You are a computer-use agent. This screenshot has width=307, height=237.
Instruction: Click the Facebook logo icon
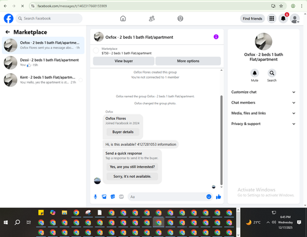click(x=9, y=18)
